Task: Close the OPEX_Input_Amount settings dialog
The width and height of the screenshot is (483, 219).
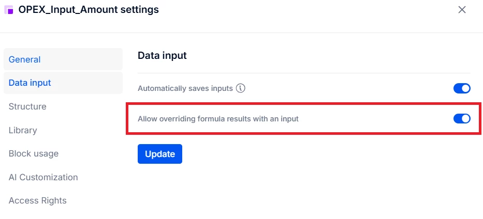Action: 462,10
